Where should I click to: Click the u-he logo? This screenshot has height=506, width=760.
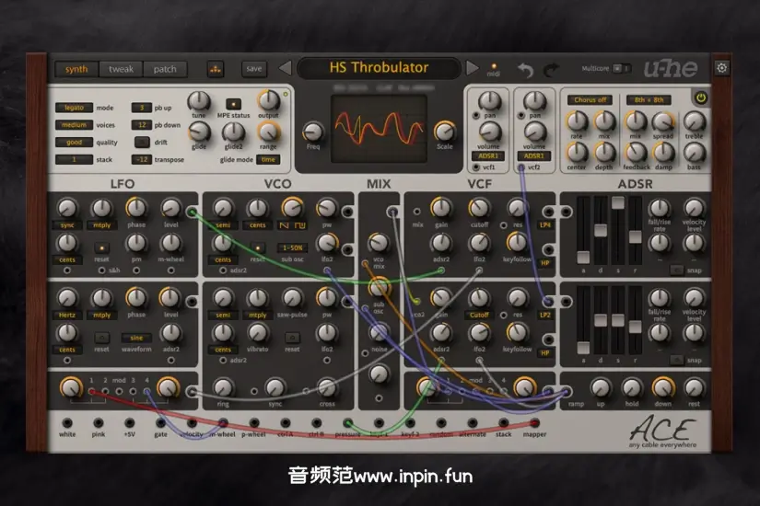point(671,69)
